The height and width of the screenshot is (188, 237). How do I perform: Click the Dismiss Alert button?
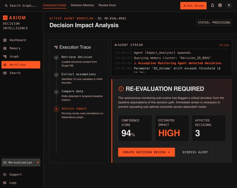point(195,152)
